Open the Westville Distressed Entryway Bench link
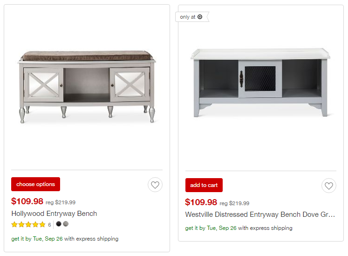Image resolution: width=348 pixels, height=256 pixels. click(x=260, y=215)
